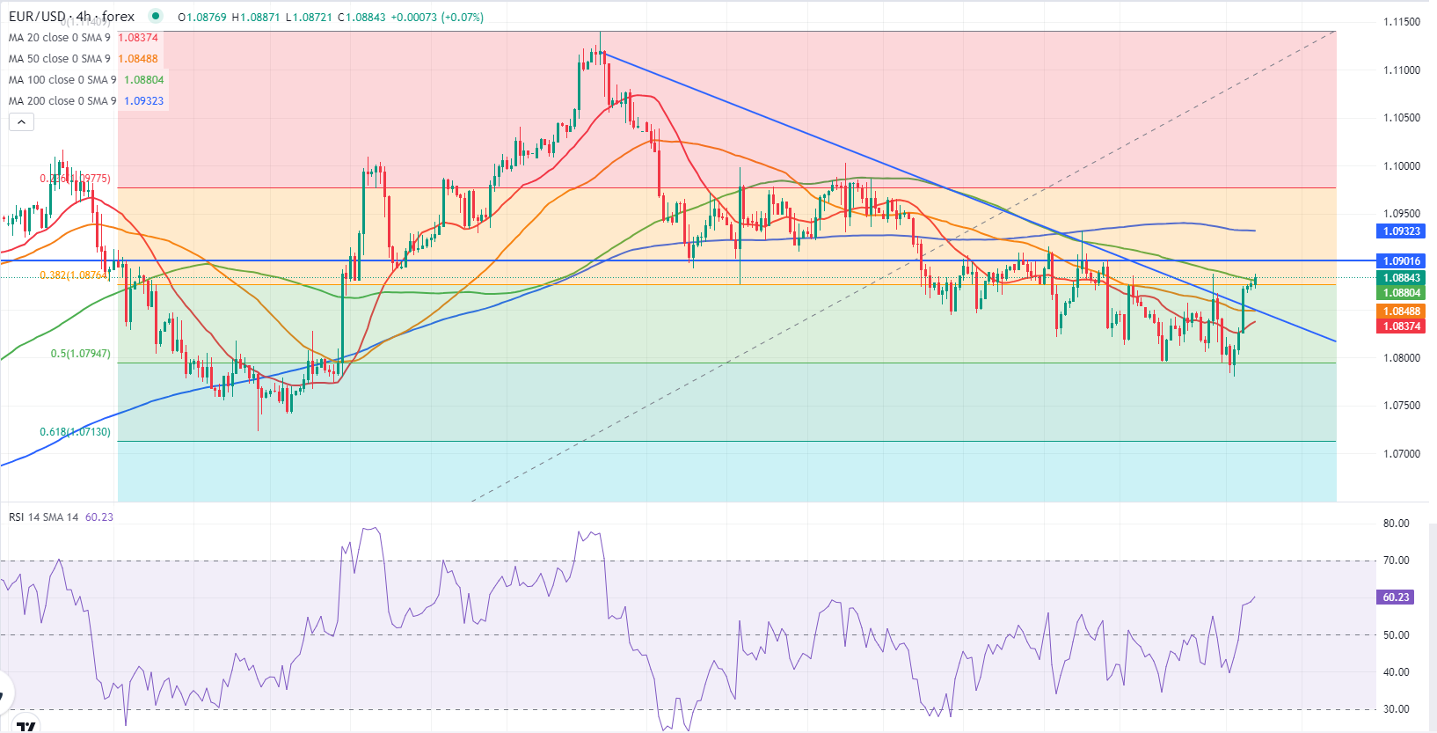Click the 1.11500 mark on price scale
This screenshot has height=733, width=1437.
(x=1401, y=22)
